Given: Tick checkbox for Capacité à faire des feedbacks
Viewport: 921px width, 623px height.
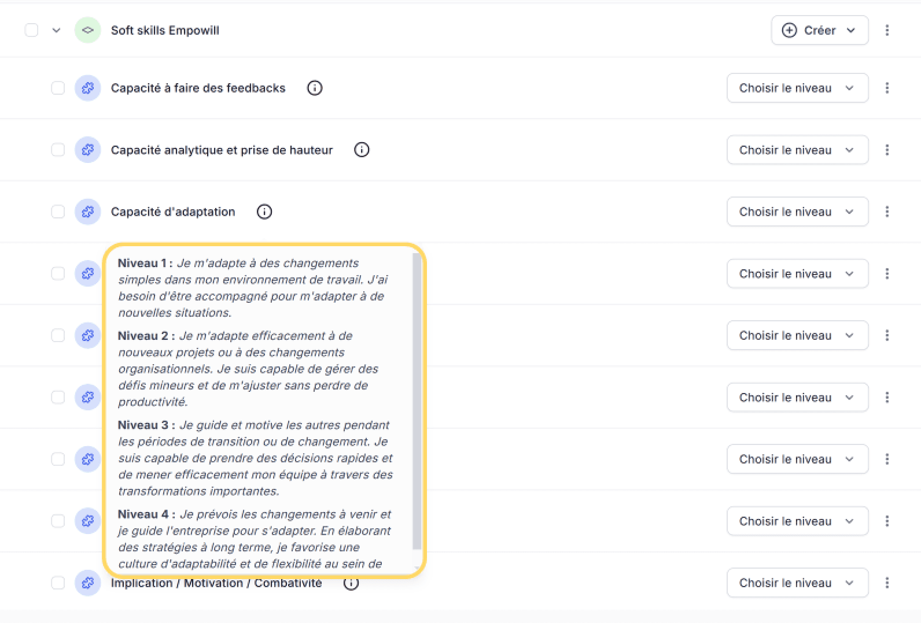Looking at the screenshot, I should [58, 88].
